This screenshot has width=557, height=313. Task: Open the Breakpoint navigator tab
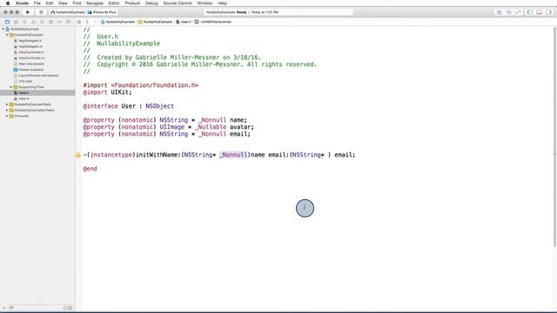pyautogui.click(x=59, y=22)
